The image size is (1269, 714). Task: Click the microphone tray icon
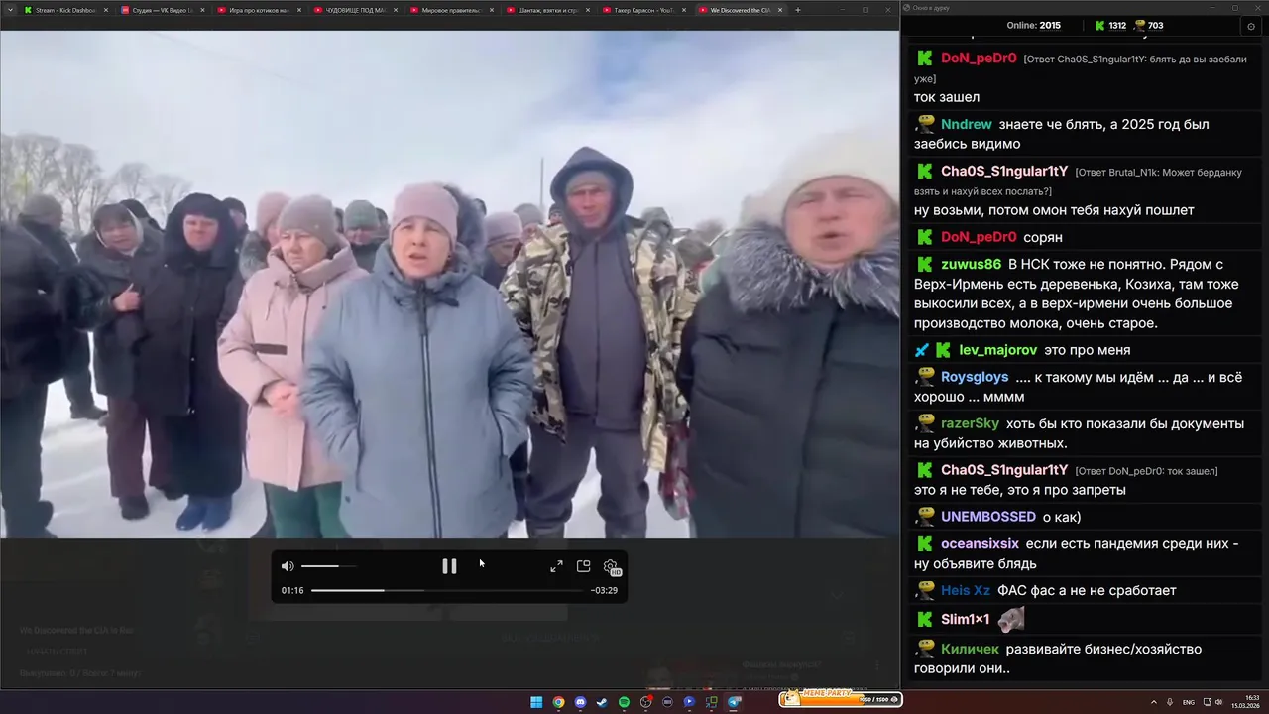pos(1170,702)
